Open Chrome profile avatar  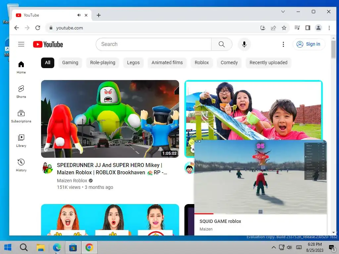(x=318, y=28)
